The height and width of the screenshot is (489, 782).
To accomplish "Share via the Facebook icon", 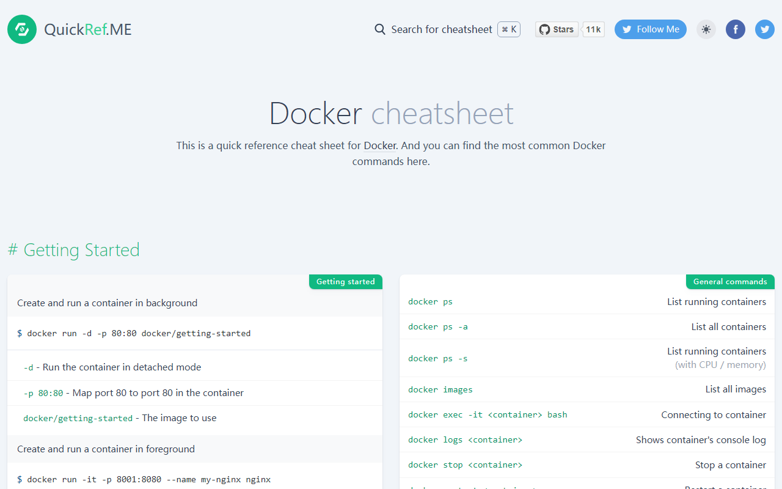I will [736, 29].
